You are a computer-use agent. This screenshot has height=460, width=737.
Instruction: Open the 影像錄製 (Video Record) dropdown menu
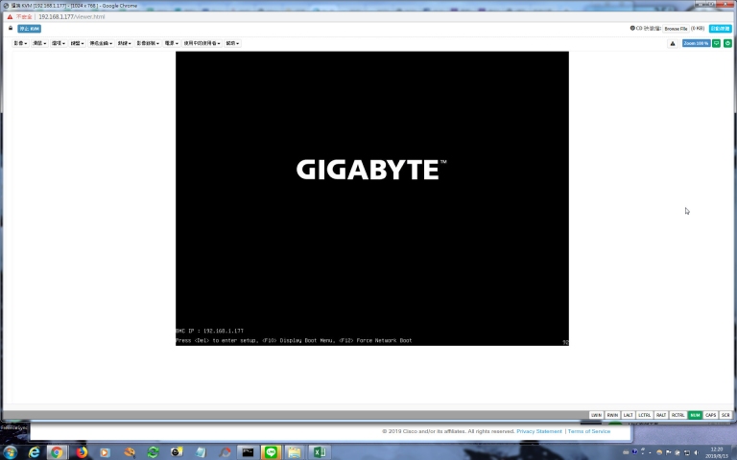coord(148,43)
